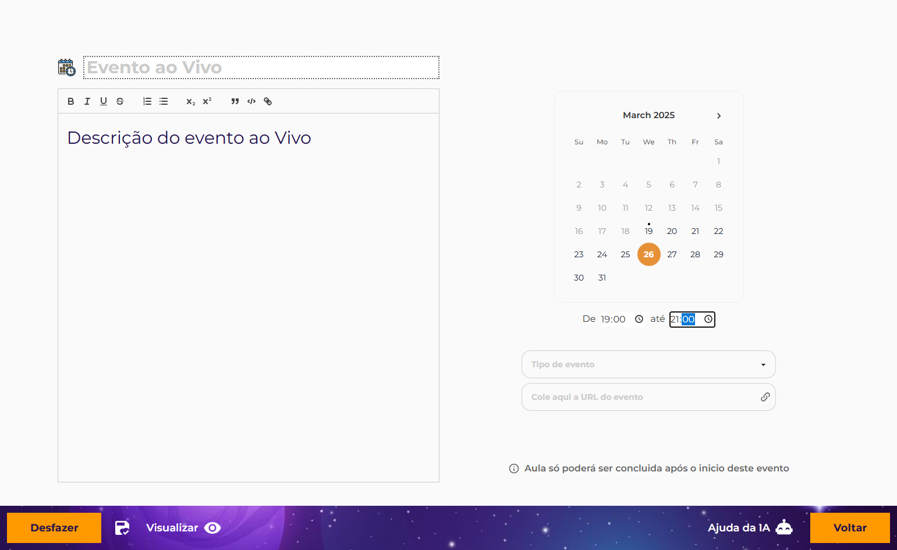This screenshot has height=550, width=897.
Task: Click the AI robot icon
Action: (x=784, y=527)
